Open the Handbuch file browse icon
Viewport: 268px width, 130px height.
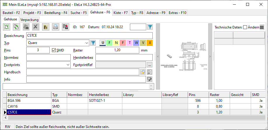[143, 72]
